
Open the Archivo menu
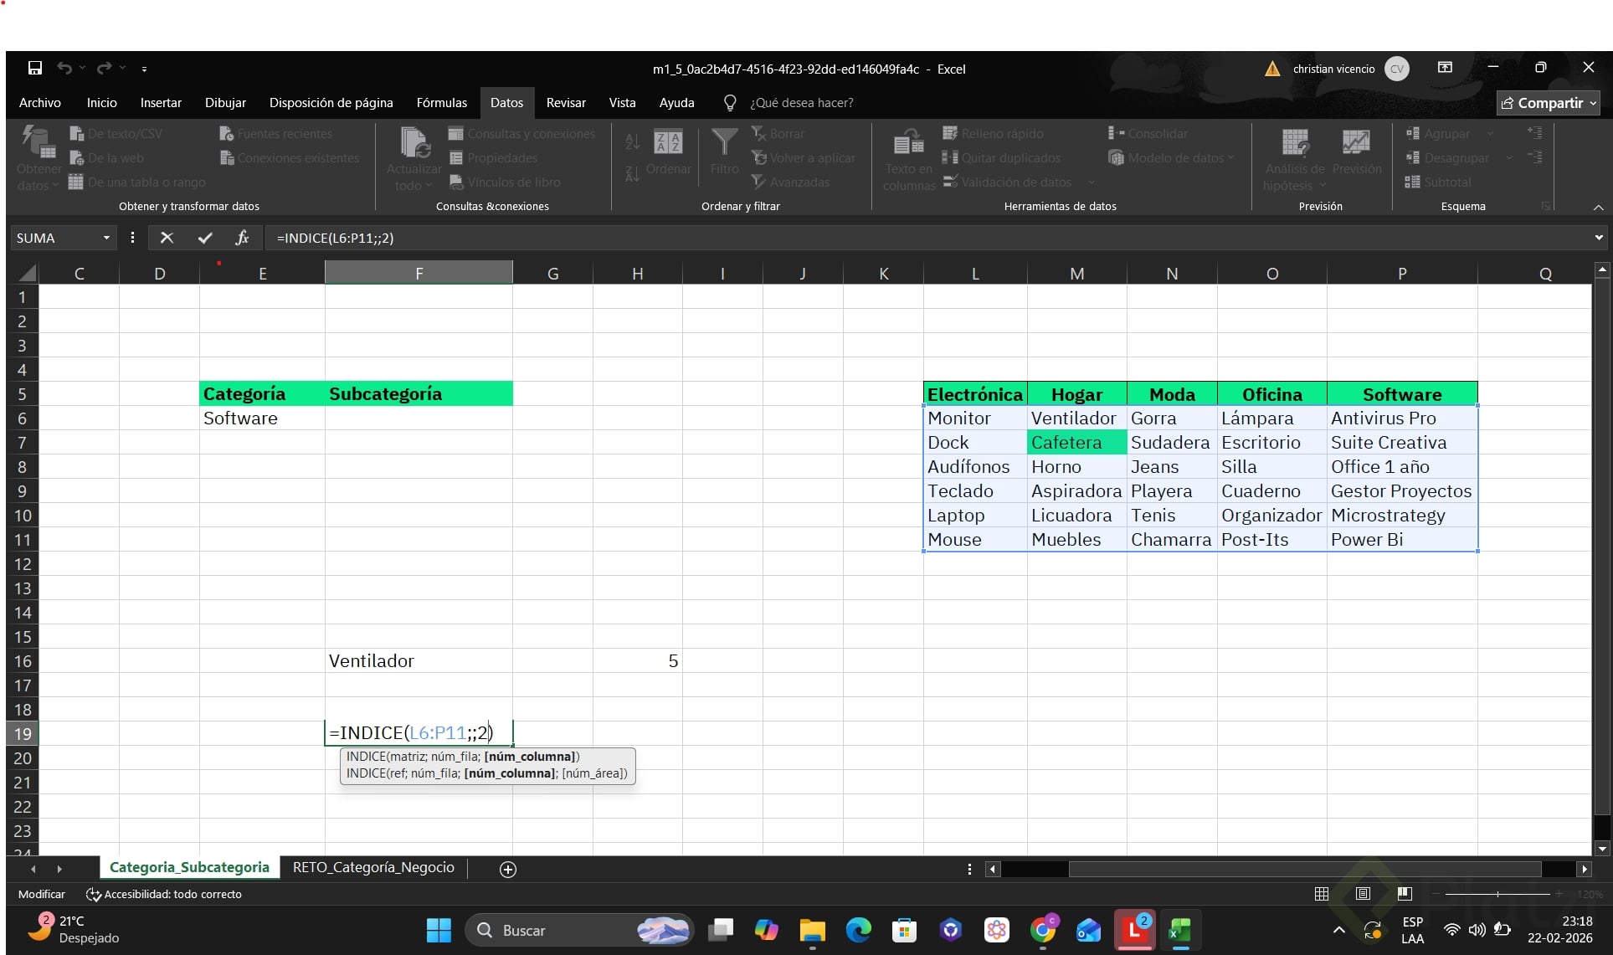39,103
